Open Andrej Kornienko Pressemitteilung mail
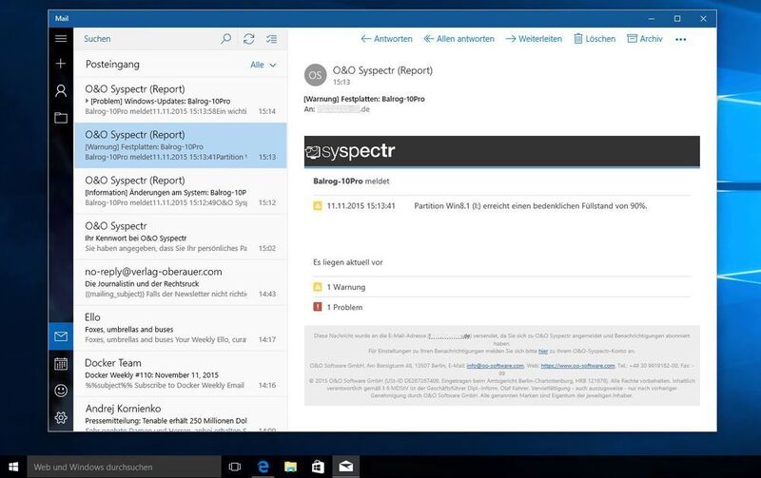 180,414
